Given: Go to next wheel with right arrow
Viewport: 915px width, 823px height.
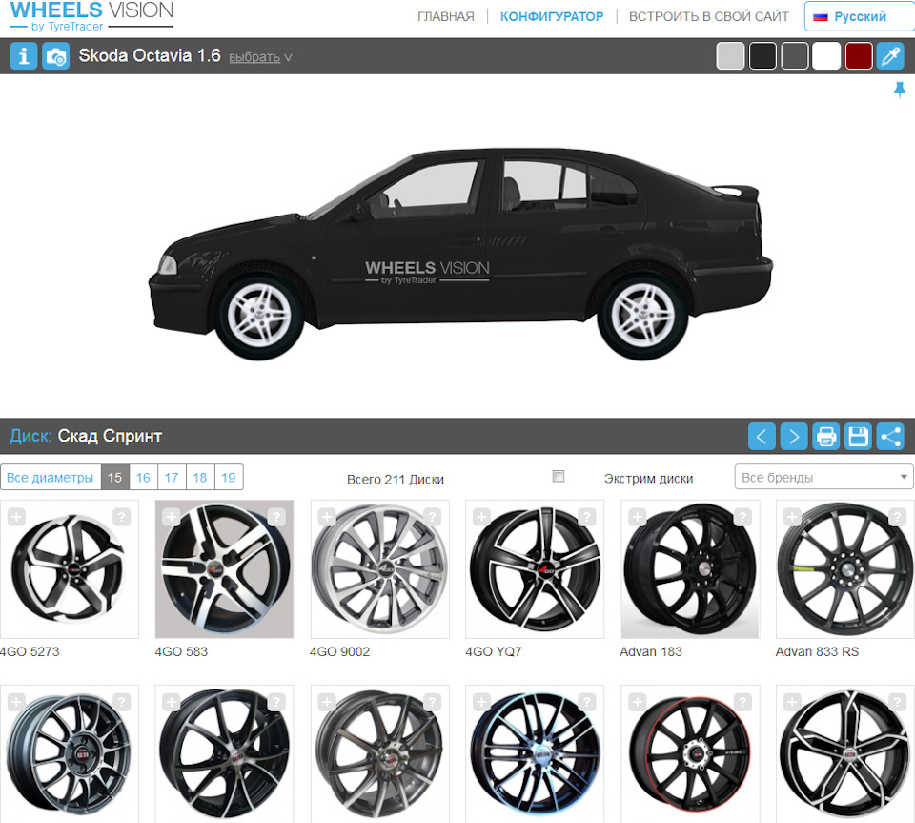Looking at the screenshot, I should (x=794, y=437).
